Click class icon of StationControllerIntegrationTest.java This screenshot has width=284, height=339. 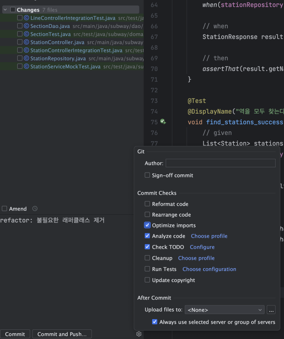tap(26, 50)
